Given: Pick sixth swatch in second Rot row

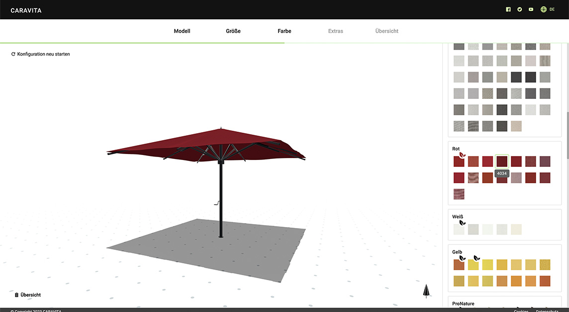Looking at the screenshot, I should click(531, 177).
